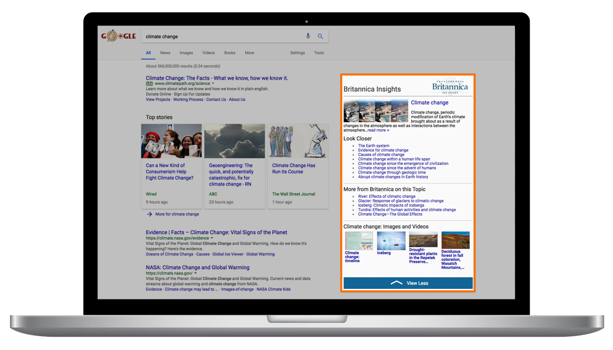Open Deciduous forest in fall coloration thumbnail

point(455,240)
